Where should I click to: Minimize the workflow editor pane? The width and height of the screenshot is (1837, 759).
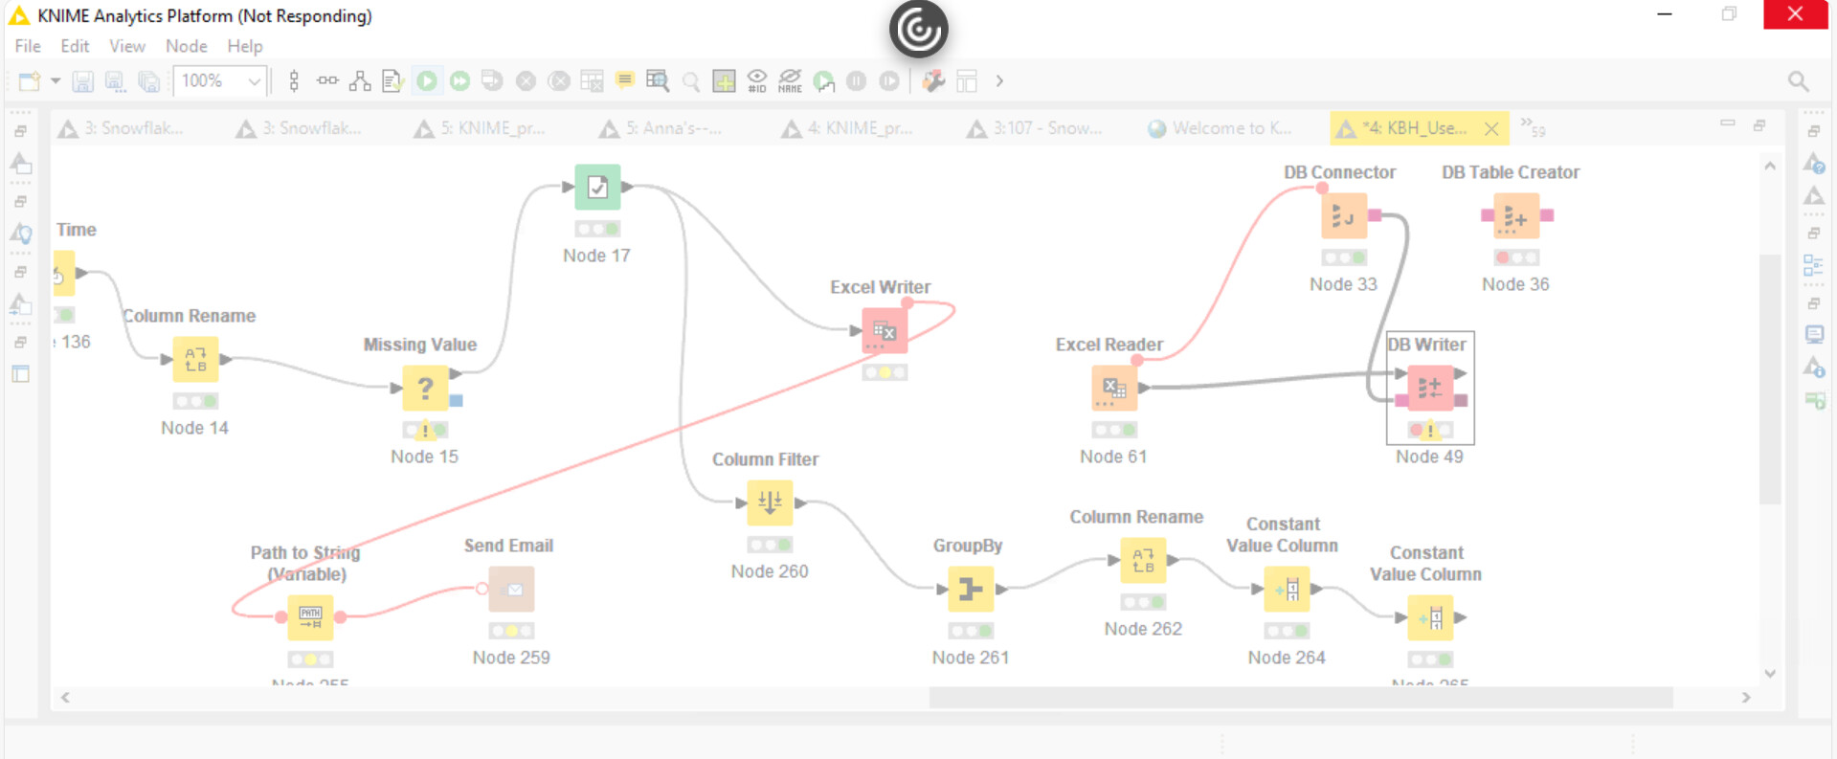point(1728,123)
